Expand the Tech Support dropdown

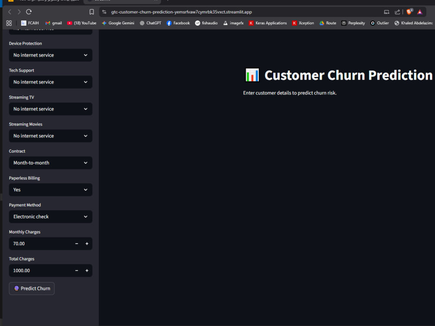[50, 82]
